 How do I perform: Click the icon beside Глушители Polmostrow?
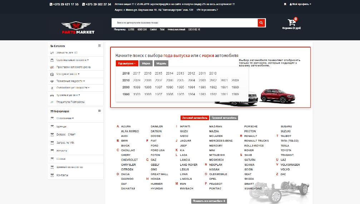pos(52,102)
